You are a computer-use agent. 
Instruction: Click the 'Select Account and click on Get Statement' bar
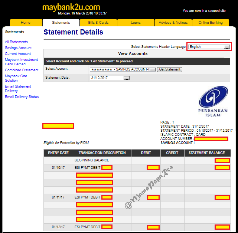[x=137, y=61]
